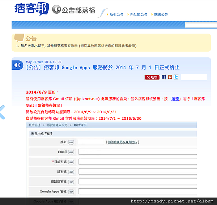Open the Google Apps 服務終止 post title
This screenshot has width=217, height=205.
pos(103,68)
